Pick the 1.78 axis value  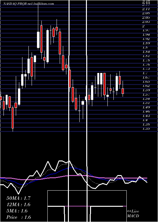click(146, 60)
